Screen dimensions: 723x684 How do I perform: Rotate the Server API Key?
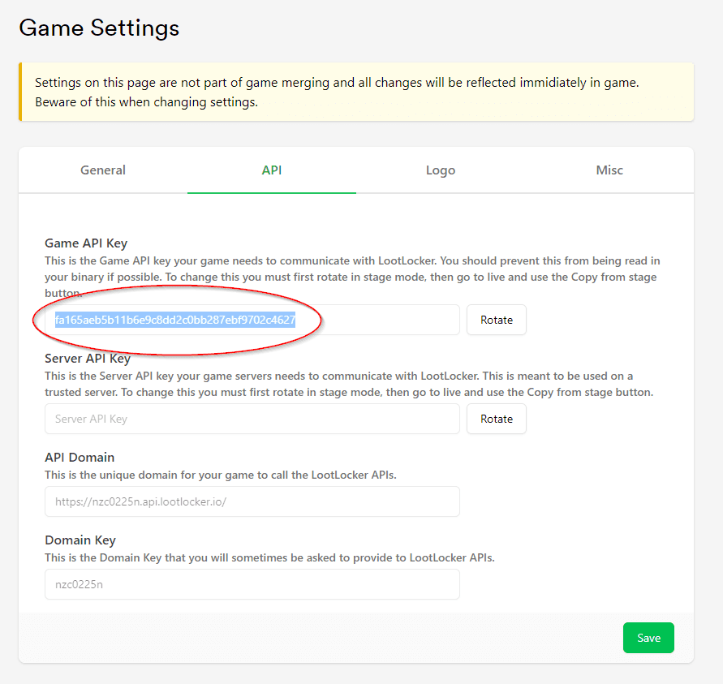click(x=496, y=419)
